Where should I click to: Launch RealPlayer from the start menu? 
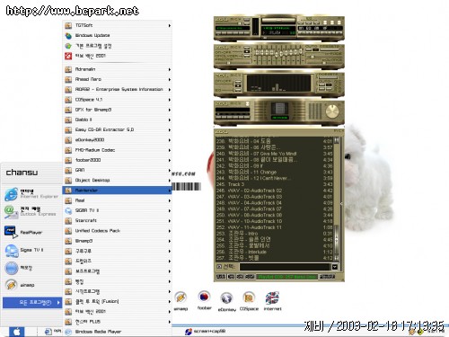(24, 232)
